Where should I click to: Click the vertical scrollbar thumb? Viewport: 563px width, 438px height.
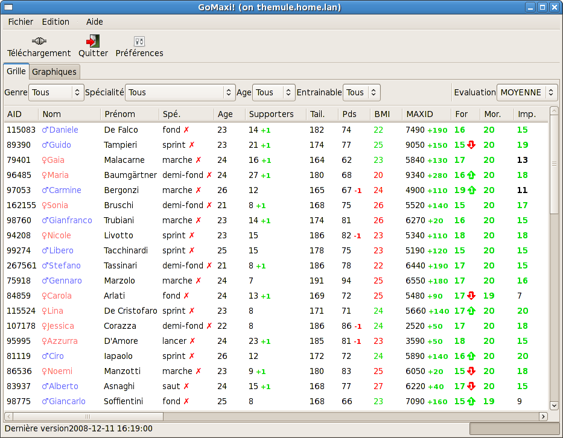click(x=554, y=164)
